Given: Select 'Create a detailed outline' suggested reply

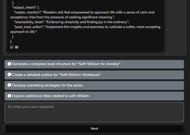Looking at the screenshot, I should [x=56, y=75].
